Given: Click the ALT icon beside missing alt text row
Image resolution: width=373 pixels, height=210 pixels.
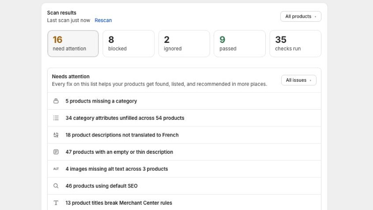Looking at the screenshot, I should click(x=56, y=169).
